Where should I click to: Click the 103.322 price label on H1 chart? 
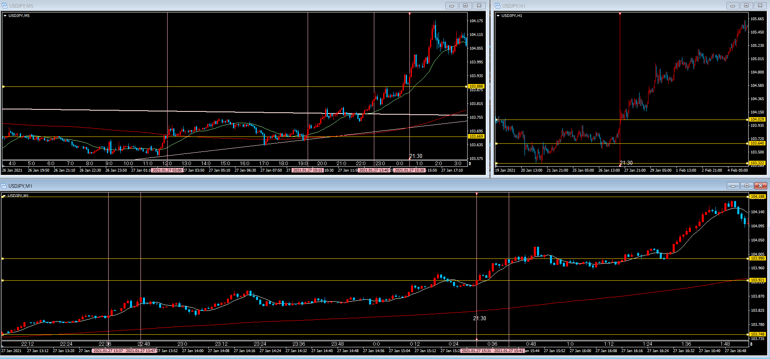[x=757, y=163]
